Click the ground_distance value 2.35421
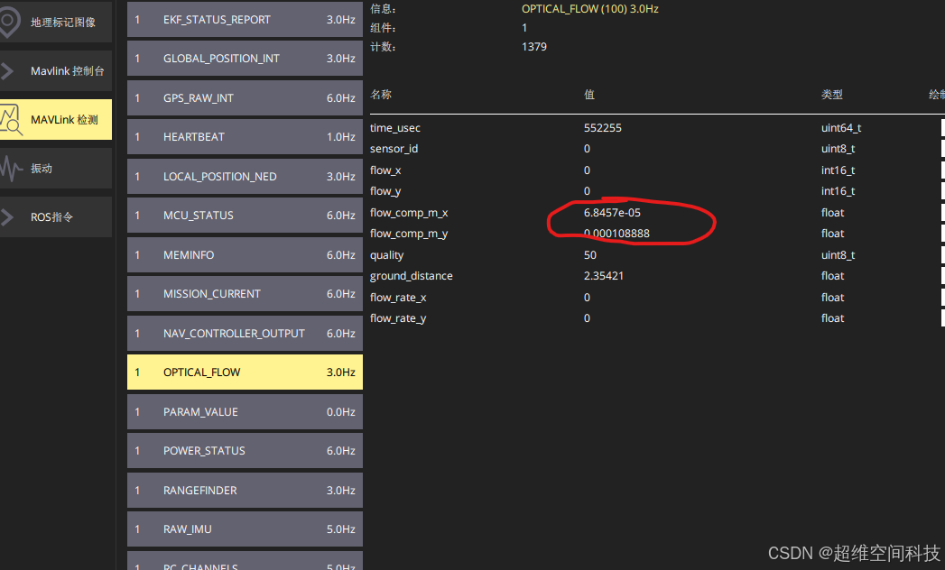This screenshot has width=945, height=570. click(x=604, y=275)
